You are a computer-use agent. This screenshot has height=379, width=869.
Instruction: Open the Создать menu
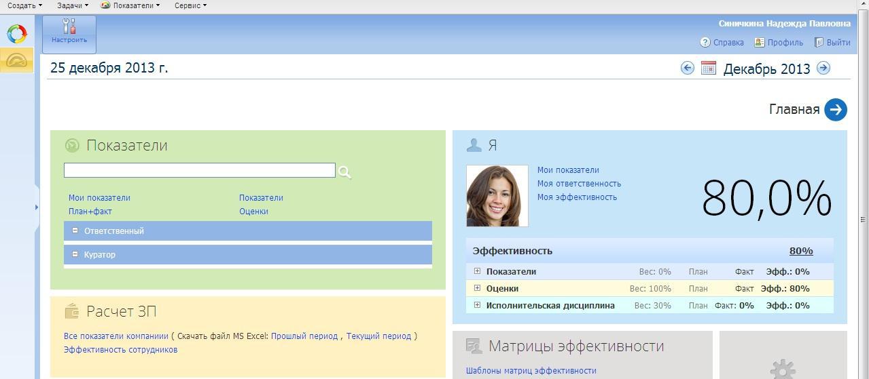24,5
